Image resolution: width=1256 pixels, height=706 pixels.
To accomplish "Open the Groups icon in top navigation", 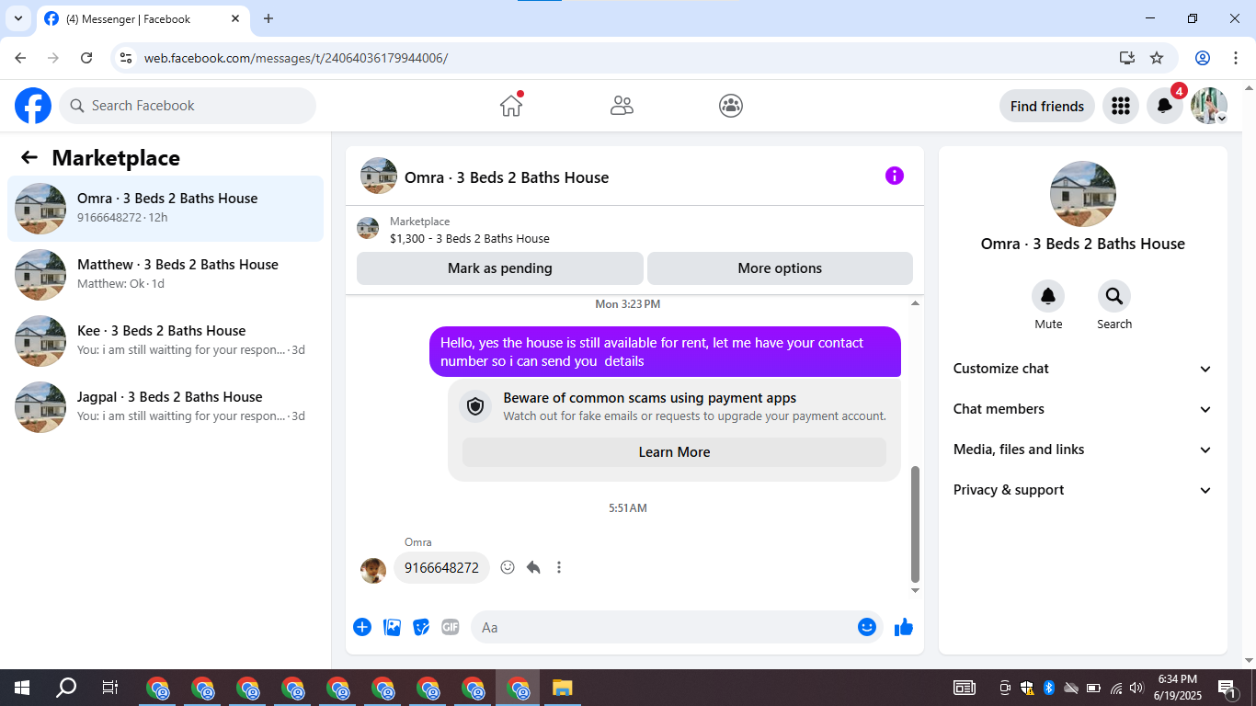I will [731, 106].
